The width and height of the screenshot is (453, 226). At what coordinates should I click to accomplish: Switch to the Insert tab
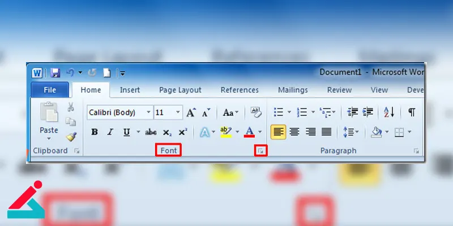[130, 90]
